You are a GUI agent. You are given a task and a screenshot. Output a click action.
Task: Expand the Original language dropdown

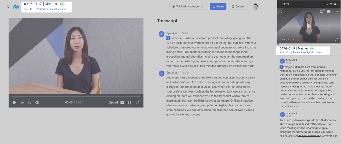click(188, 6)
